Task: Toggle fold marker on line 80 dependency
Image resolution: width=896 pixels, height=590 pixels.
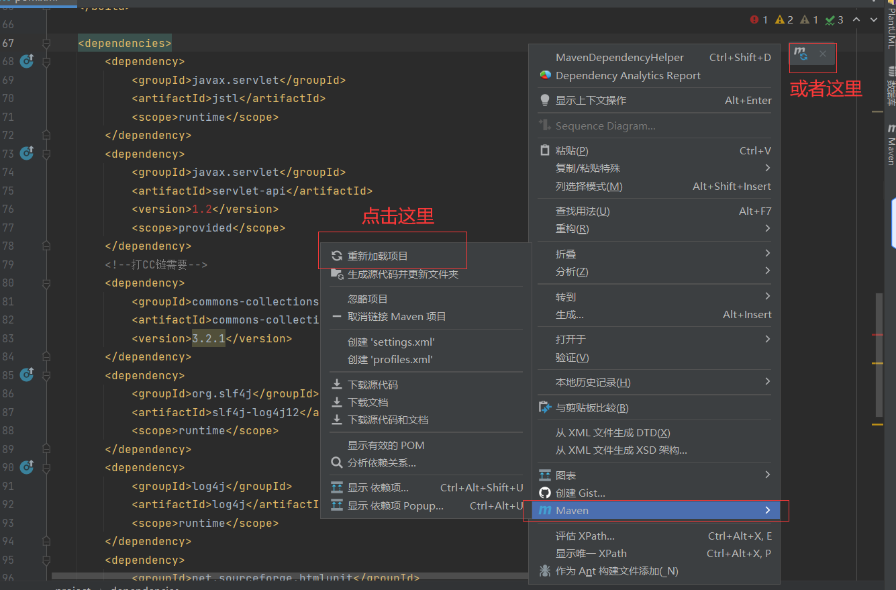Action: [46, 283]
